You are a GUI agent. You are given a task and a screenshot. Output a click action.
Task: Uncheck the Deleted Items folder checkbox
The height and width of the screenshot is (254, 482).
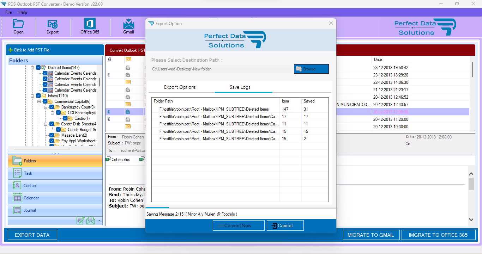(38, 68)
